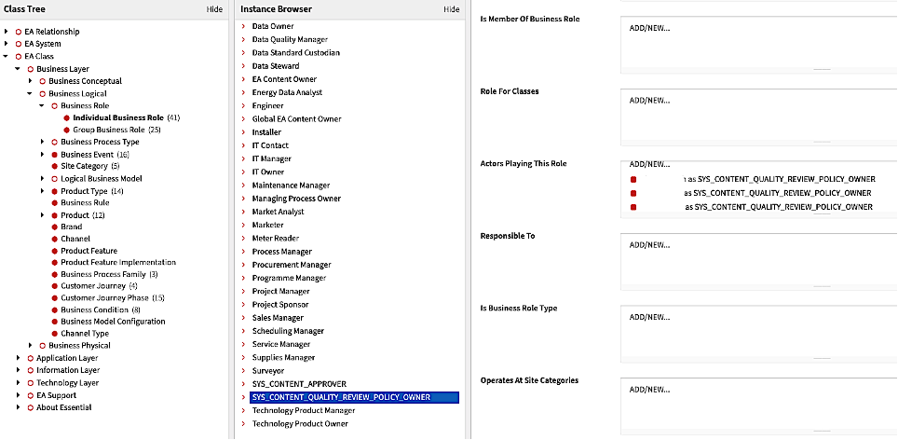Expand the Application Layer node
The image size is (898, 440).
coord(19,358)
